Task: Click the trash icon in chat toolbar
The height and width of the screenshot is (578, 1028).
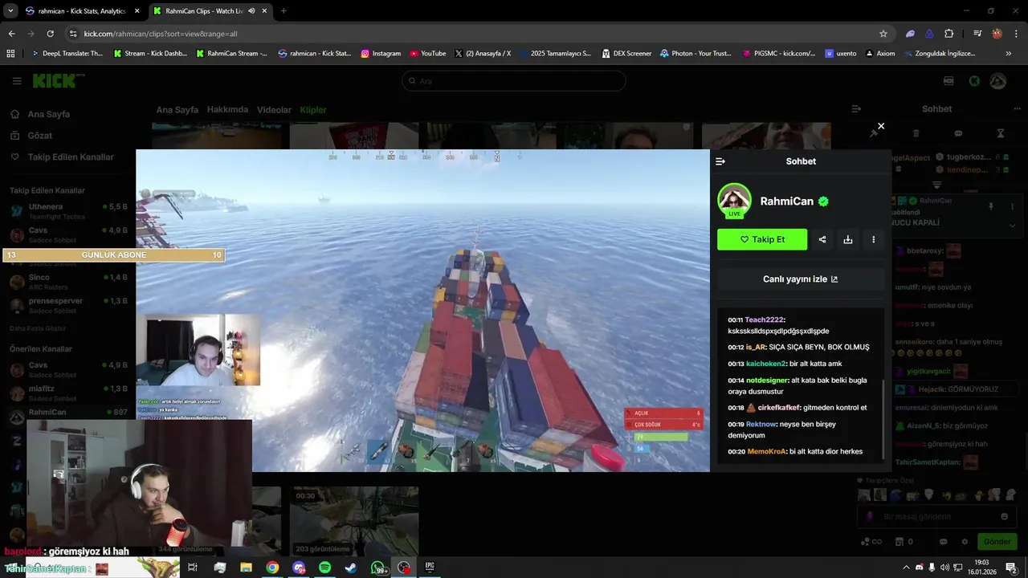Action: (x=916, y=133)
